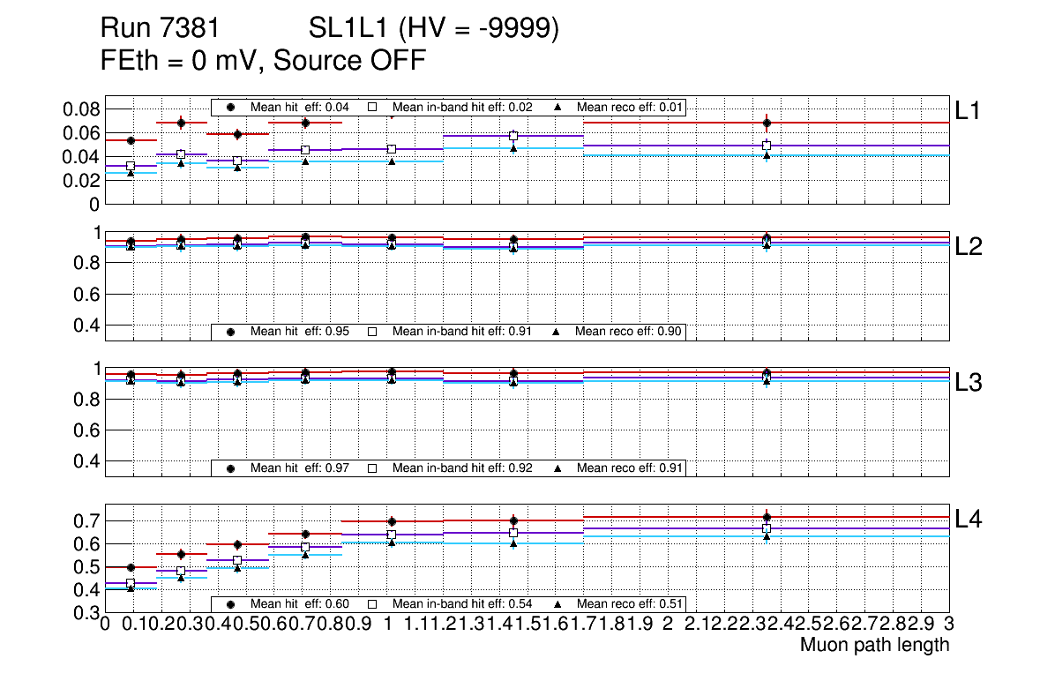Click the open square marker in L3 legend
The width and height of the screenshot is (1055, 681).
coord(372,468)
